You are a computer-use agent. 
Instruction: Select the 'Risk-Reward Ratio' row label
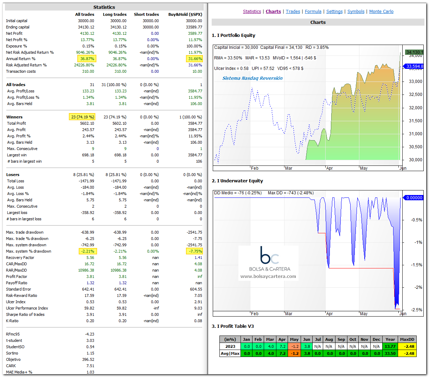click(21, 295)
